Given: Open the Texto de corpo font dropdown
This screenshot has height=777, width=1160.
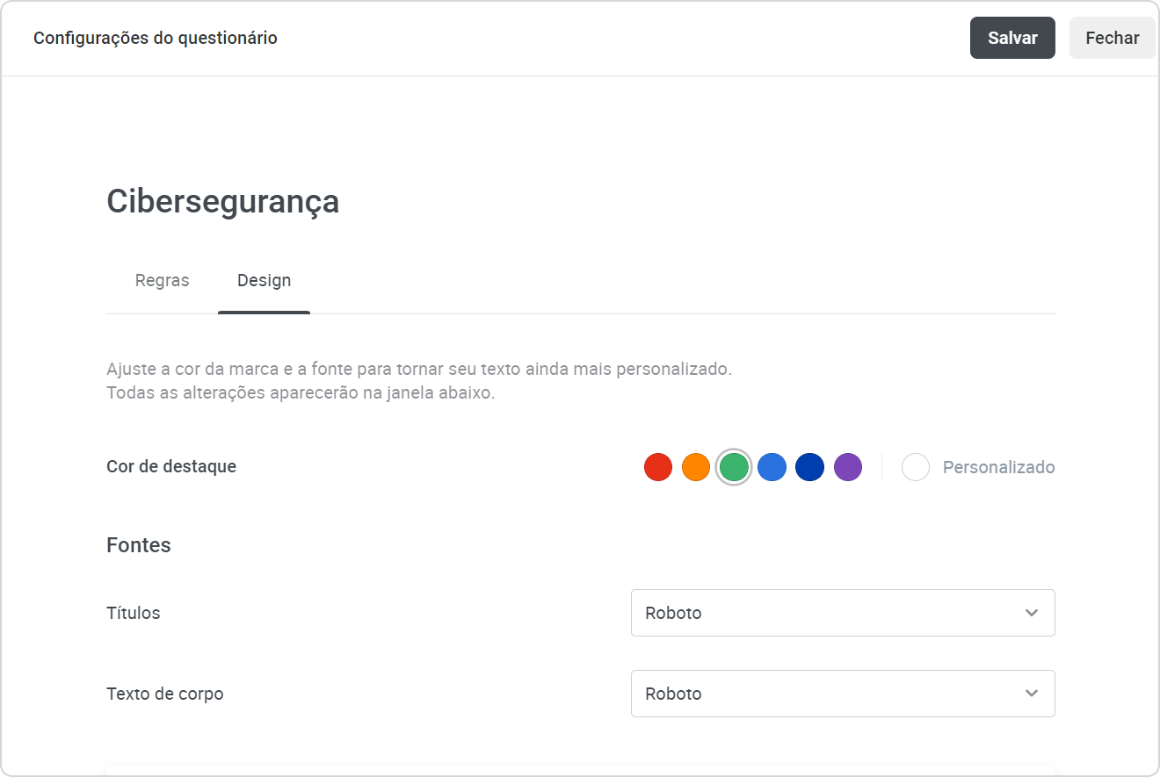Looking at the screenshot, I should (842, 694).
